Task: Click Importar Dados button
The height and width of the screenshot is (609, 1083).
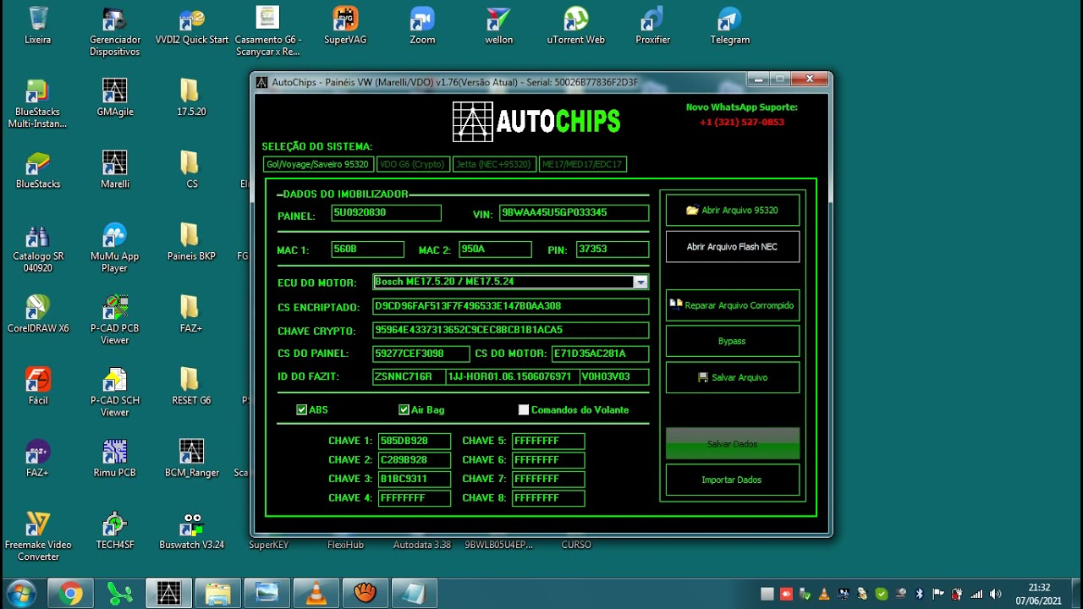Action: point(732,480)
